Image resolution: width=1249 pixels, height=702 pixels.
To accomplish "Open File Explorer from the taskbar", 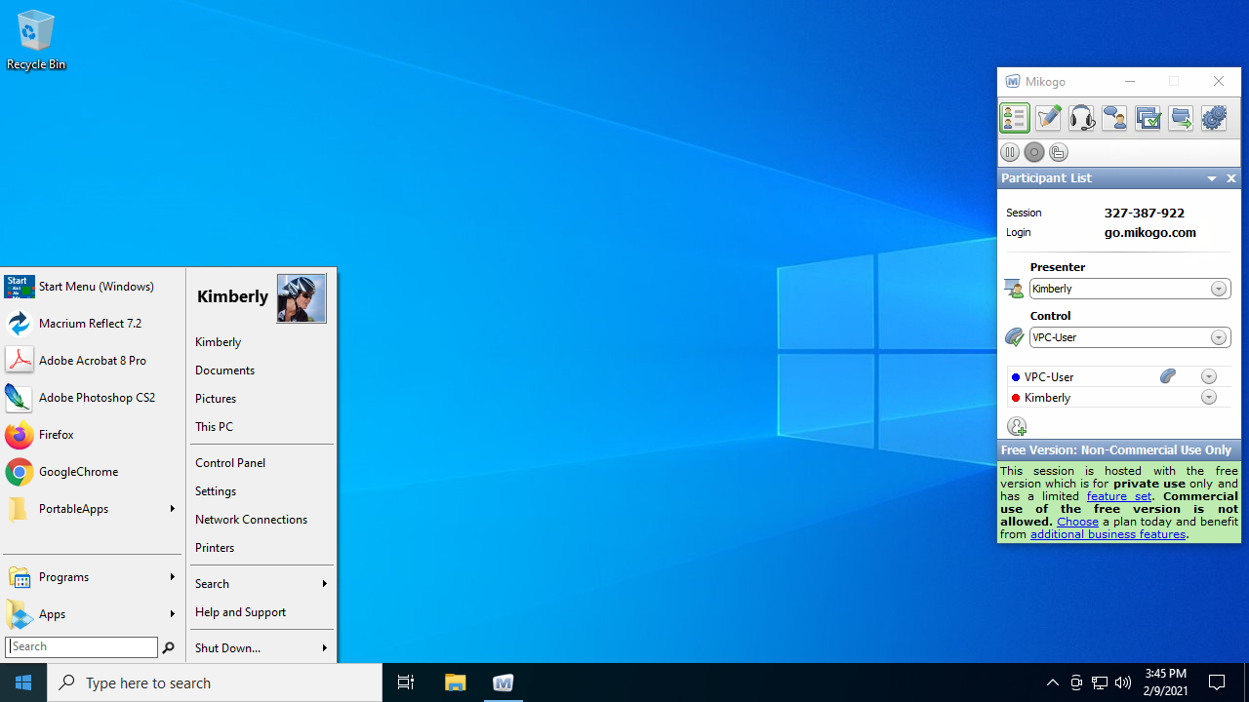I will coord(456,682).
